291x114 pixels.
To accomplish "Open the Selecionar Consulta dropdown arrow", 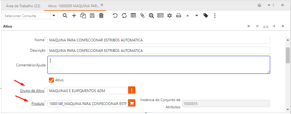I will tap(54, 16).
